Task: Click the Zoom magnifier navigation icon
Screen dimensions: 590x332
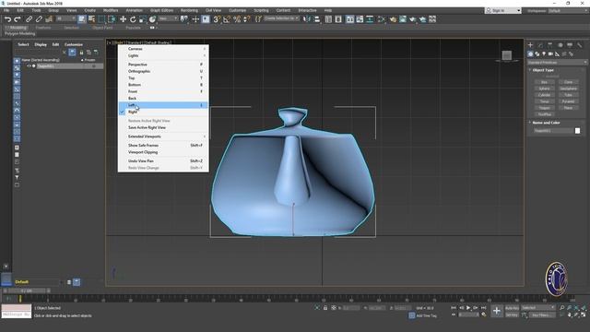Action: pyautogui.click(x=562, y=308)
